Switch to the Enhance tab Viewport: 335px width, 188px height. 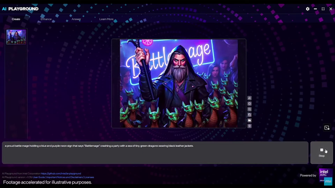46,19
